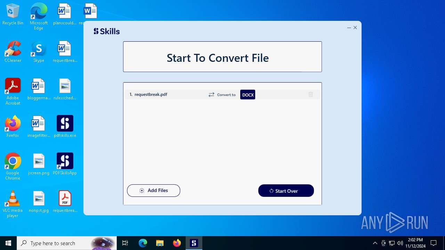Viewport: 445px width, 250px height.
Task: Select the imagefilter Word document icon
Action: (x=39, y=127)
